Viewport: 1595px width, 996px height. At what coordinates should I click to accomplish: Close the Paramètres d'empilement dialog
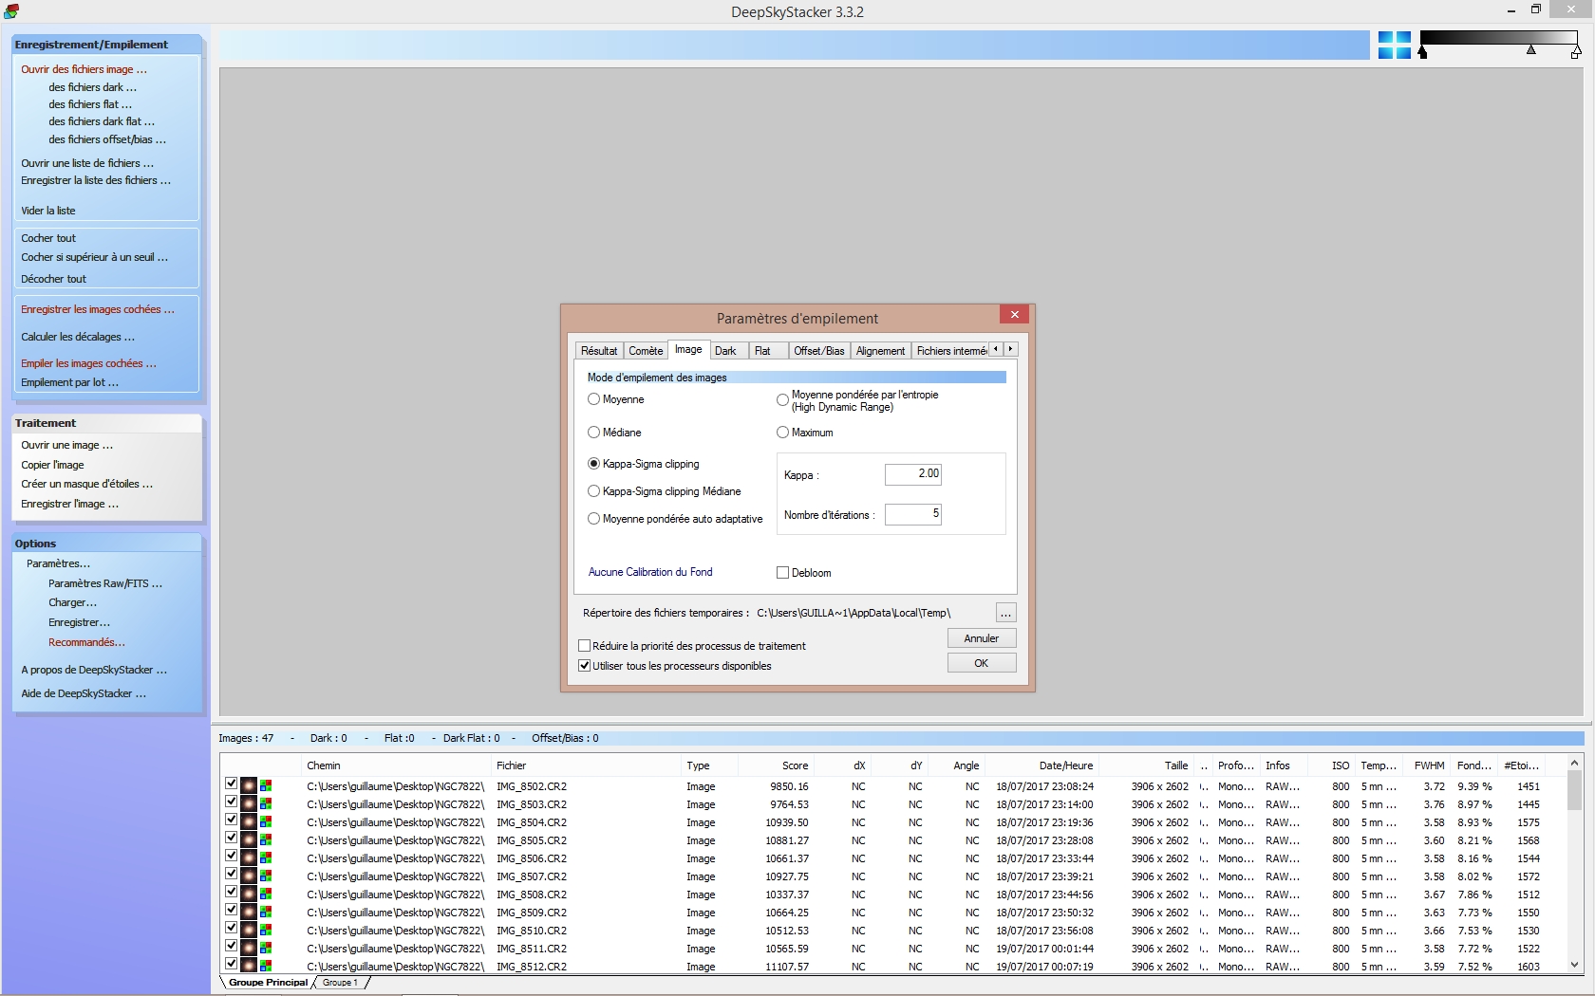1015,315
